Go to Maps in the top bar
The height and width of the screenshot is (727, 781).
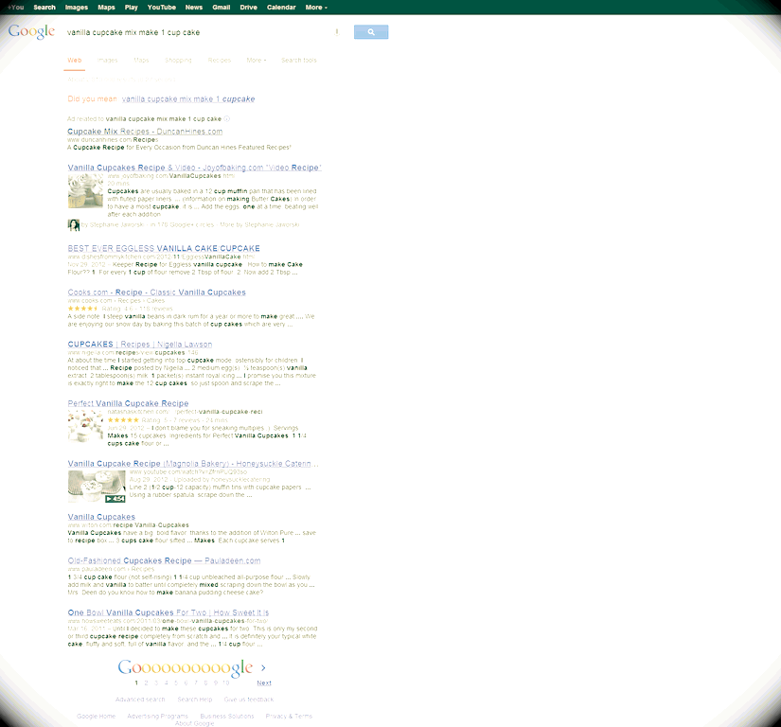point(106,8)
